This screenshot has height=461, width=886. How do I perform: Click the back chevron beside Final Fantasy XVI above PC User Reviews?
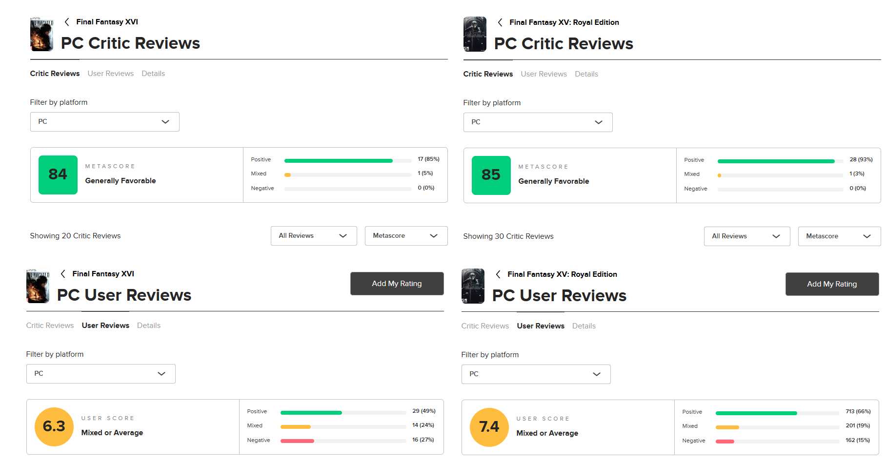click(63, 274)
